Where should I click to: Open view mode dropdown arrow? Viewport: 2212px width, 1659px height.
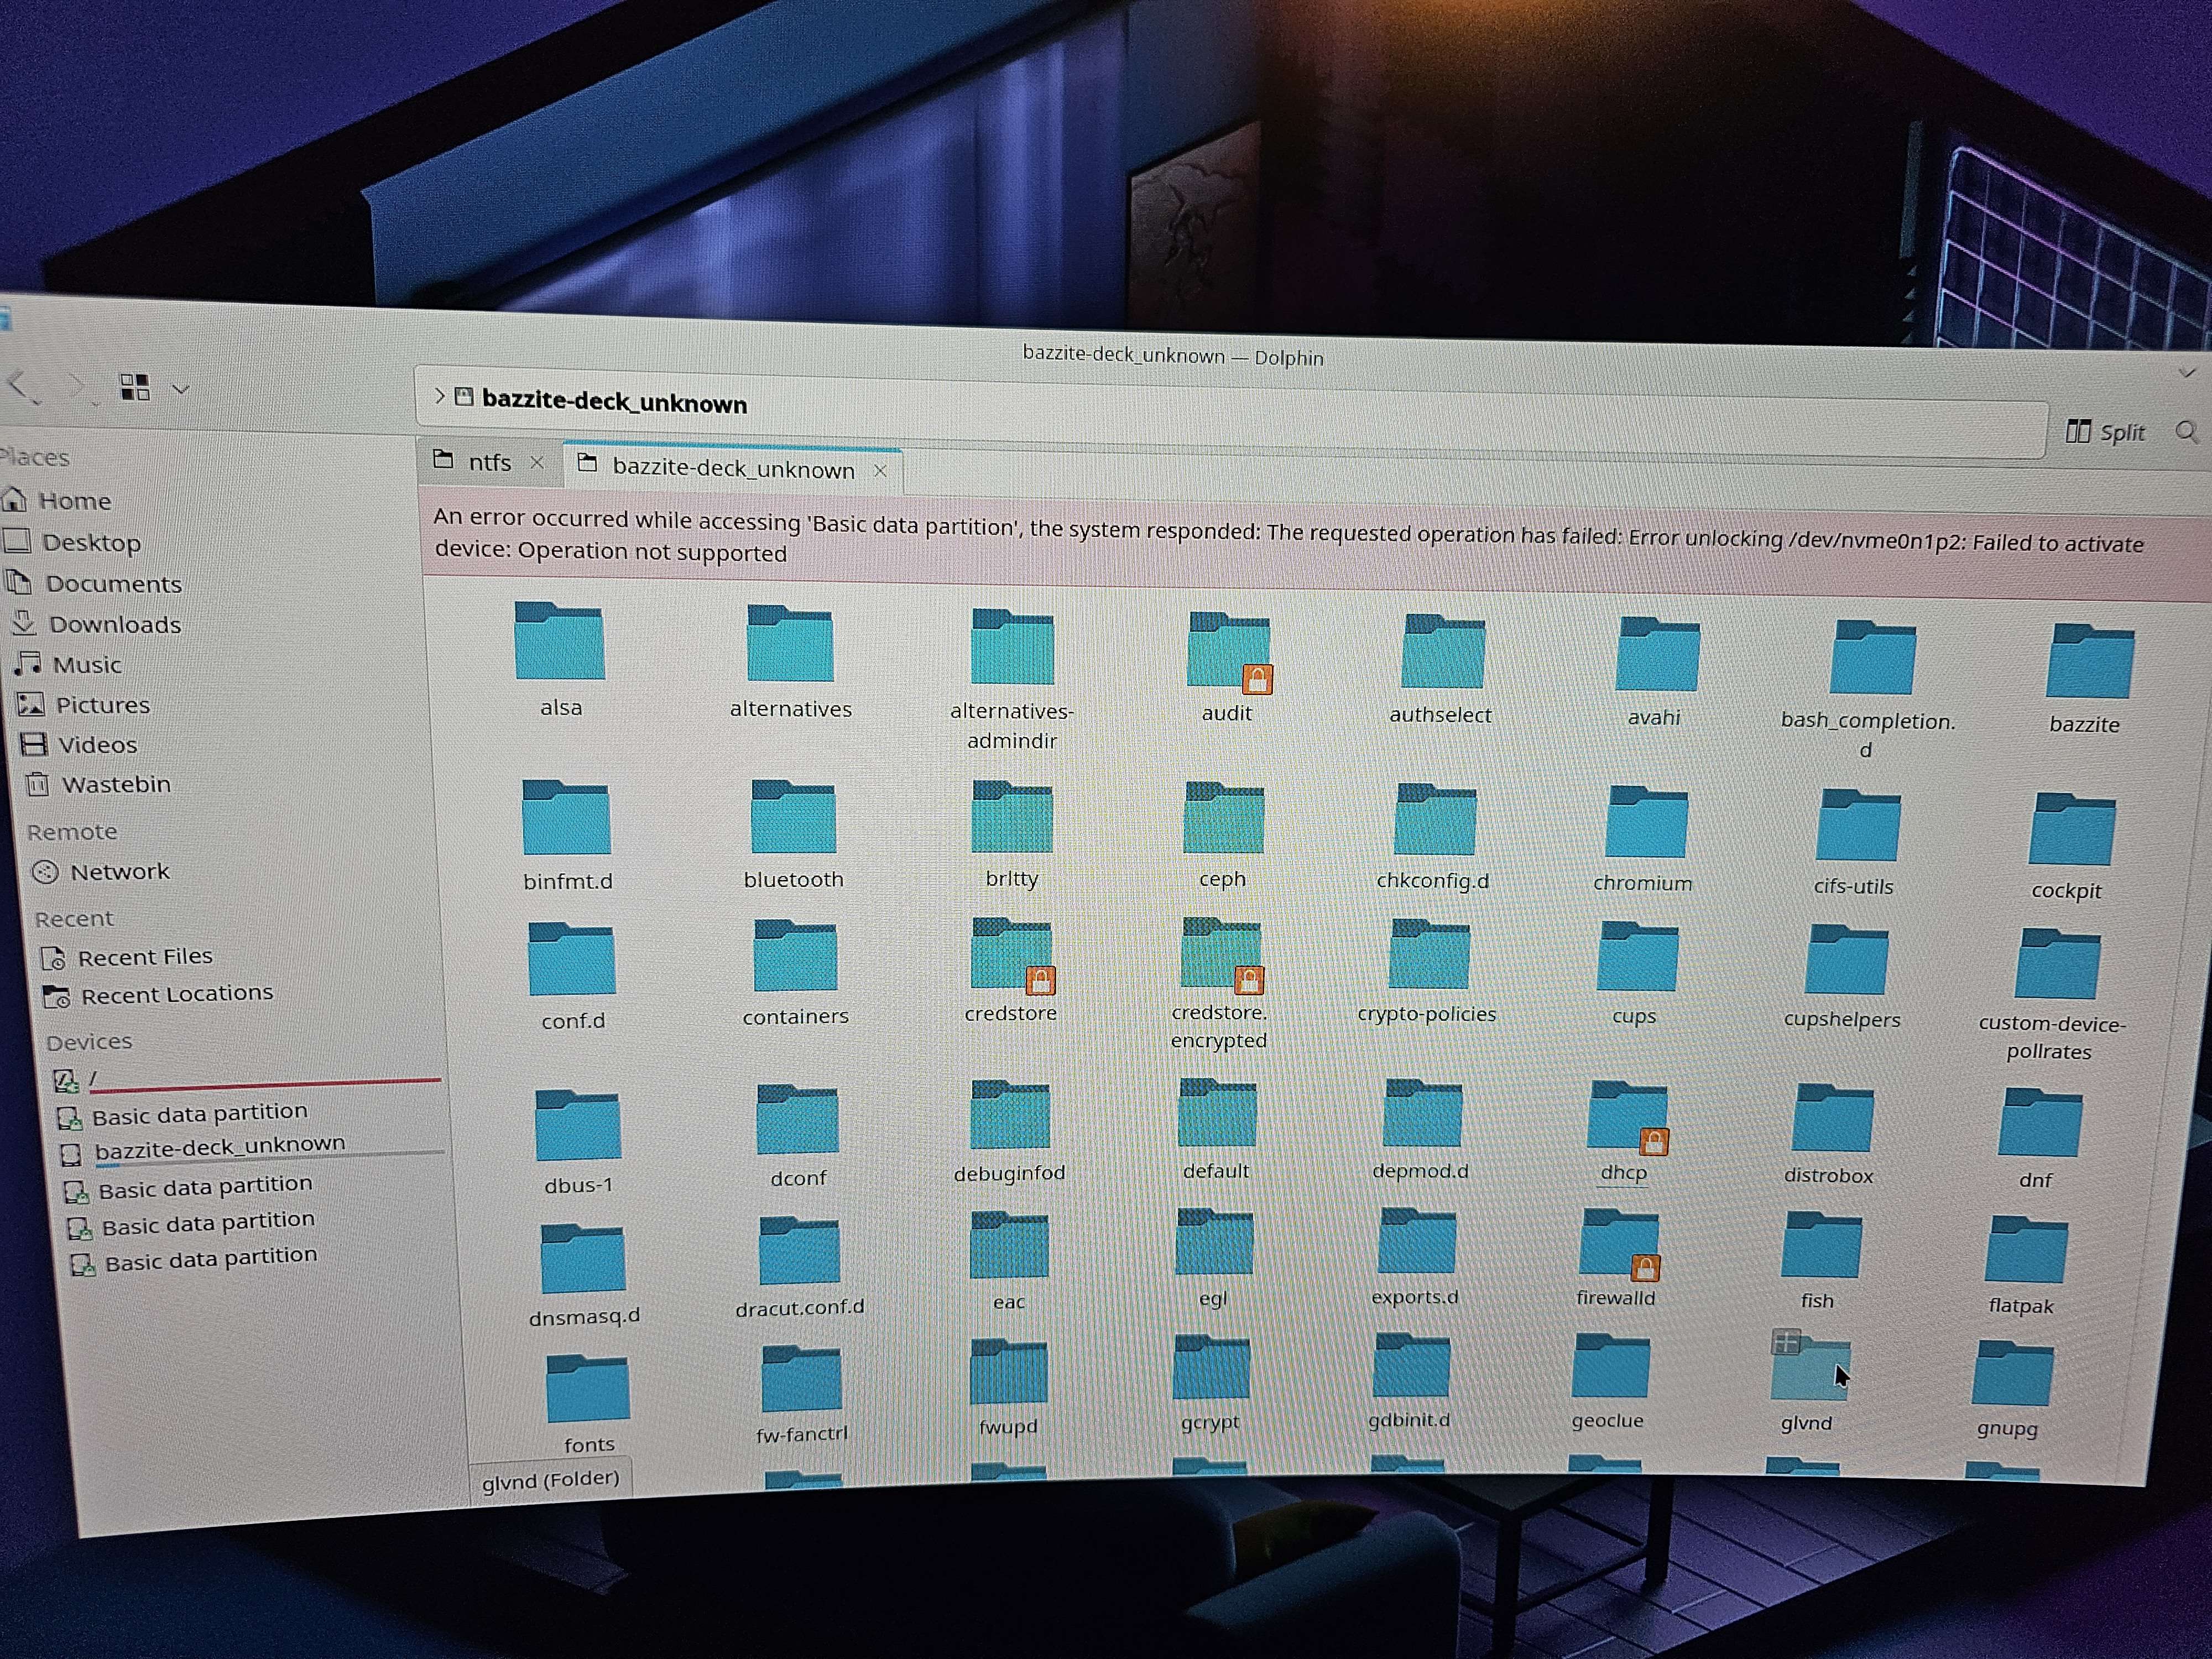(181, 389)
